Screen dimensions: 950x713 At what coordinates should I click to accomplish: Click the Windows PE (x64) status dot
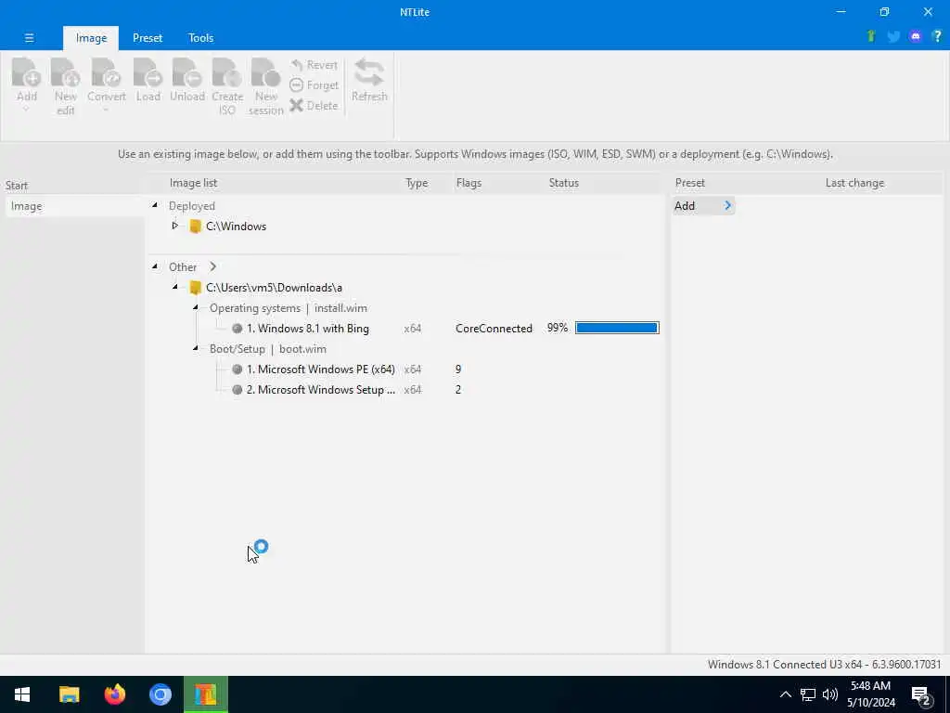(237, 369)
